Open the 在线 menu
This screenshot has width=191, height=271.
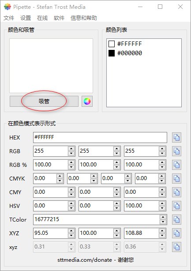point(42,18)
